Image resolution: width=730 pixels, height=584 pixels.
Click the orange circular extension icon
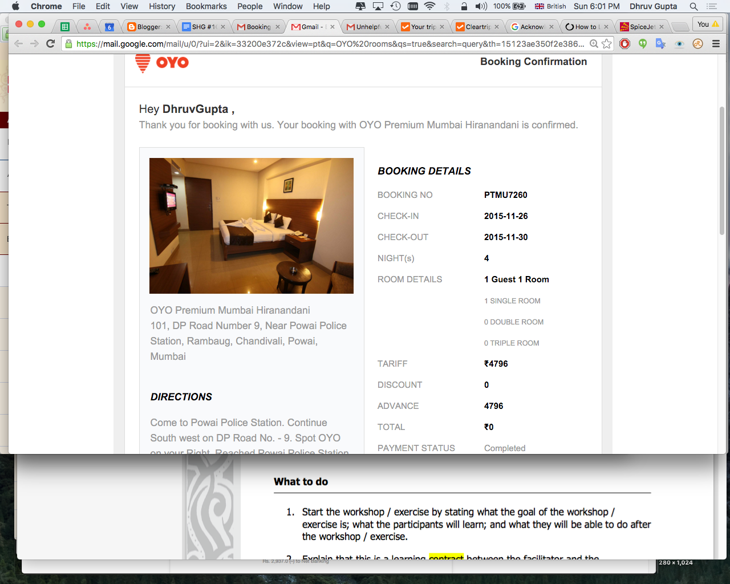click(x=697, y=44)
